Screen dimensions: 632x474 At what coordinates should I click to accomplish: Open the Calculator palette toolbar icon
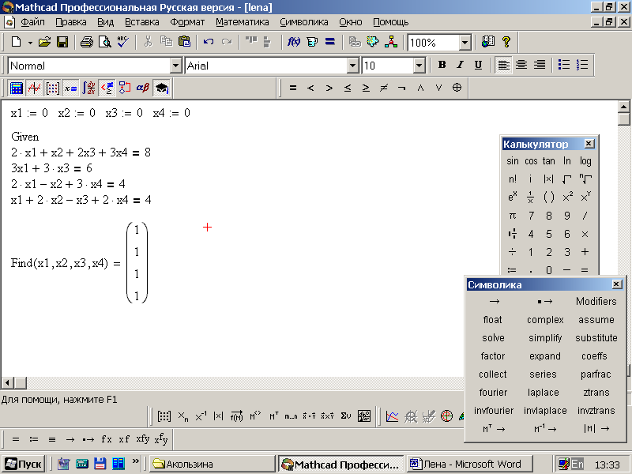17,88
